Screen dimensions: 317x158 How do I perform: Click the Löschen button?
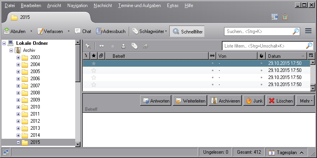coord(280,101)
